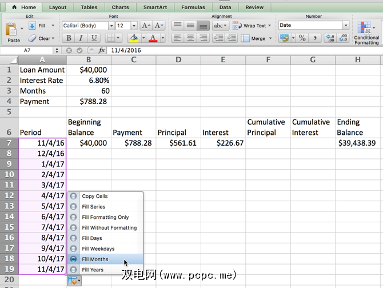Open the Charts ribbon tab
The height and width of the screenshot is (288, 383).
120,7
